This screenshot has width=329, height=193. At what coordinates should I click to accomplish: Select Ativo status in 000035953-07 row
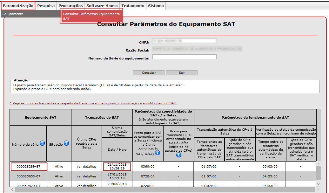tap(59, 176)
